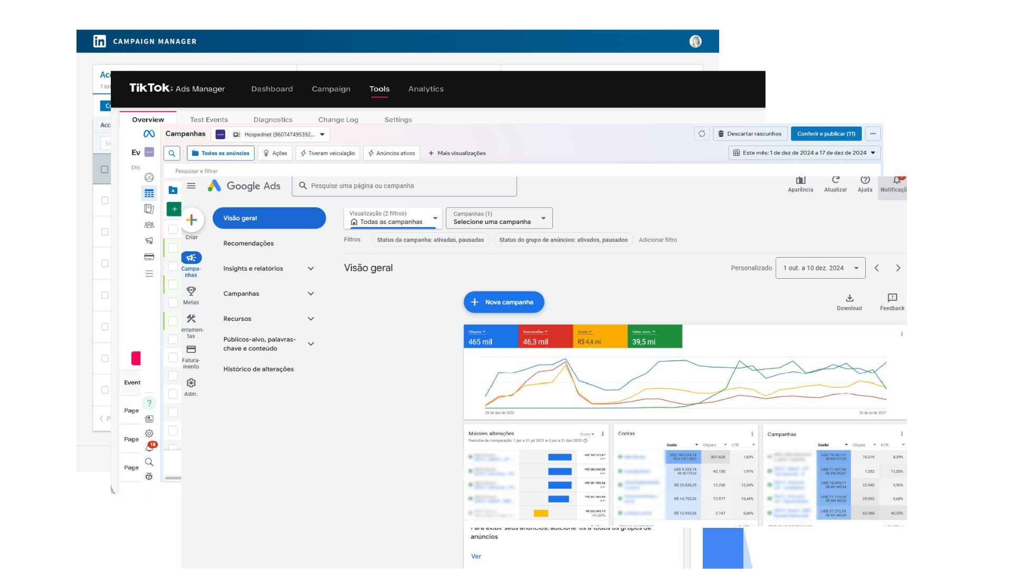Click the Meta notifications bell icon
The width and height of the screenshot is (1013, 569).
[149, 448]
